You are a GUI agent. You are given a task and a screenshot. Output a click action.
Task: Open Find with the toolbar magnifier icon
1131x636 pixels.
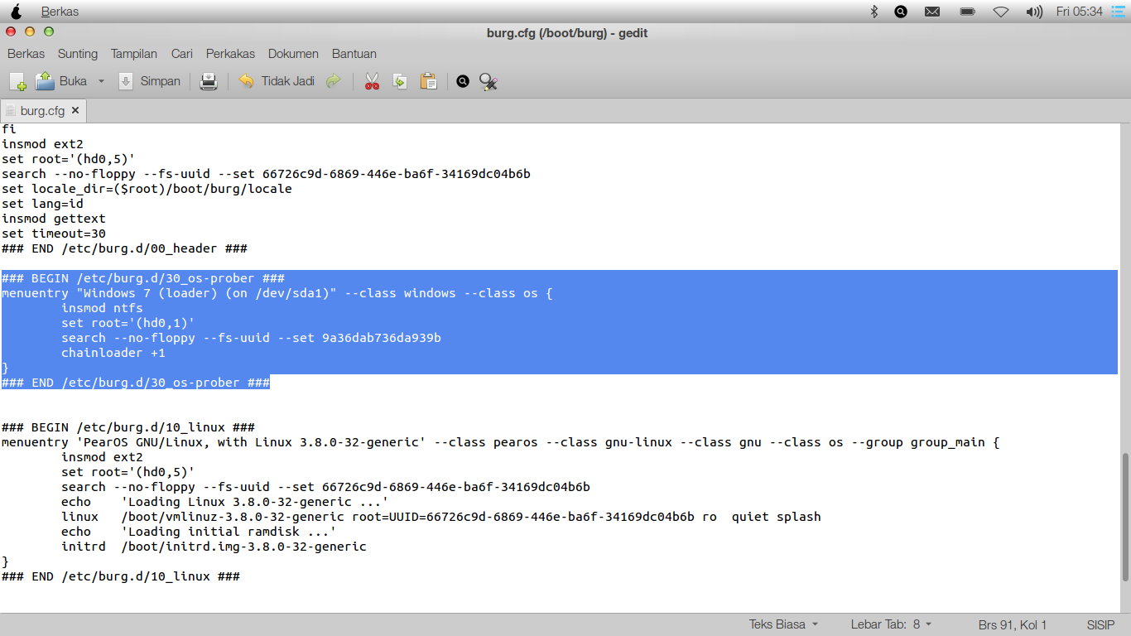coord(463,81)
